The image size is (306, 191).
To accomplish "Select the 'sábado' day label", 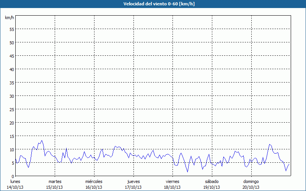I will (x=212, y=181).
